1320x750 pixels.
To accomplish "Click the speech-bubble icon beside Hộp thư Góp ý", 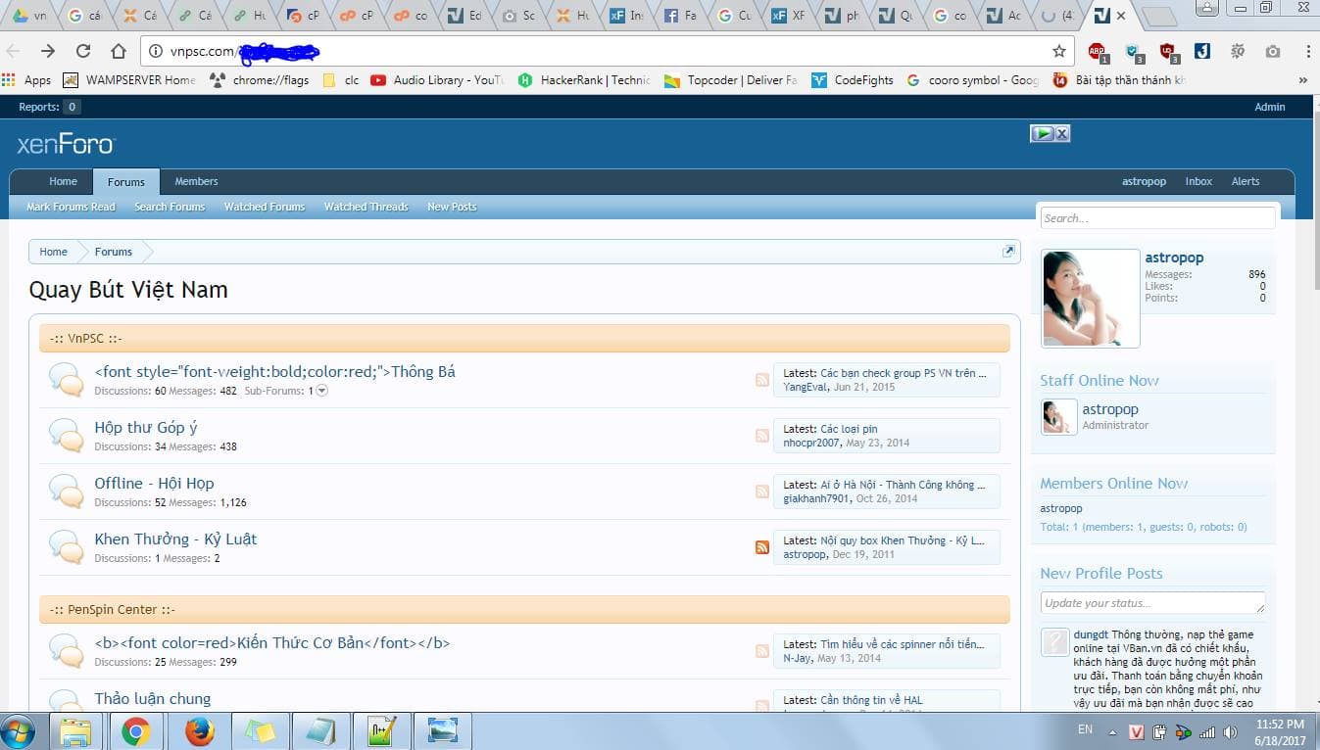I will point(65,435).
